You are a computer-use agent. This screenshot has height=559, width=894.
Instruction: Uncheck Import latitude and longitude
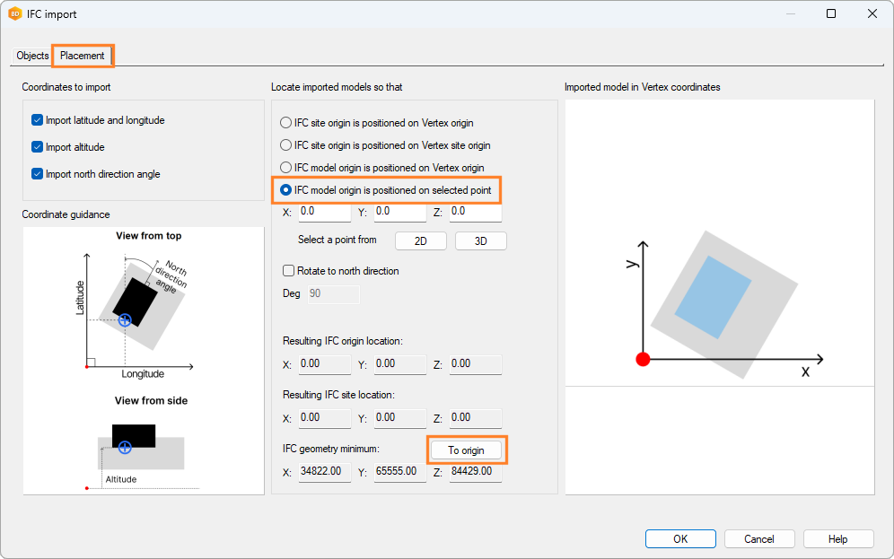pyautogui.click(x=38, y=120)
